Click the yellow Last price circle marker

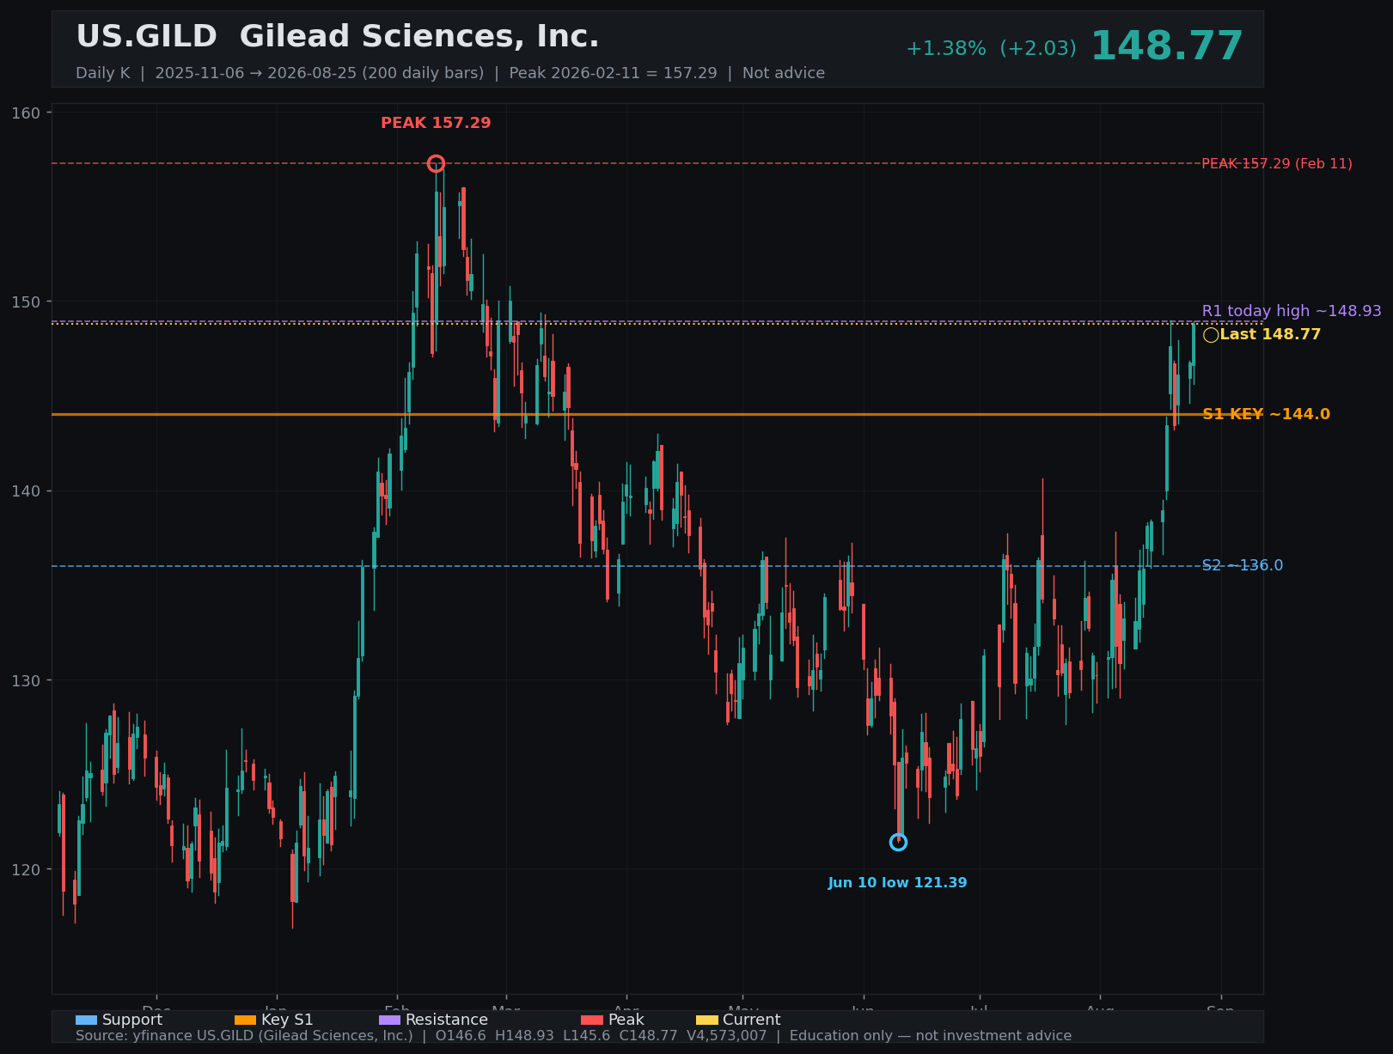click(1210, 335)
